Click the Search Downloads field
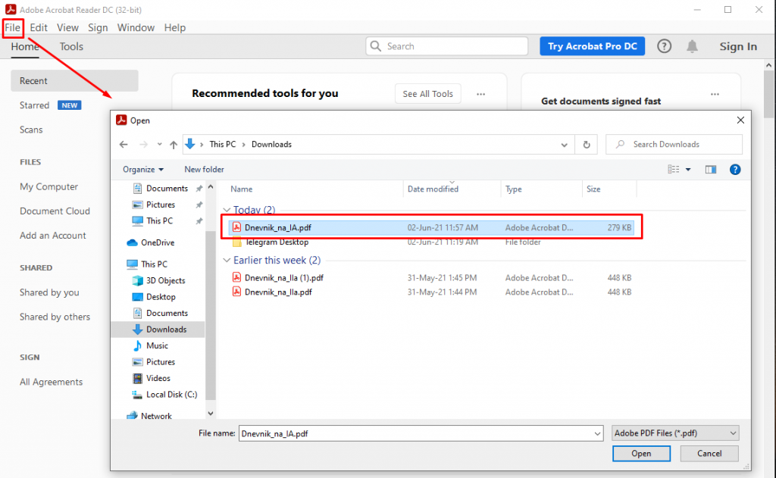 click(674, 145)
